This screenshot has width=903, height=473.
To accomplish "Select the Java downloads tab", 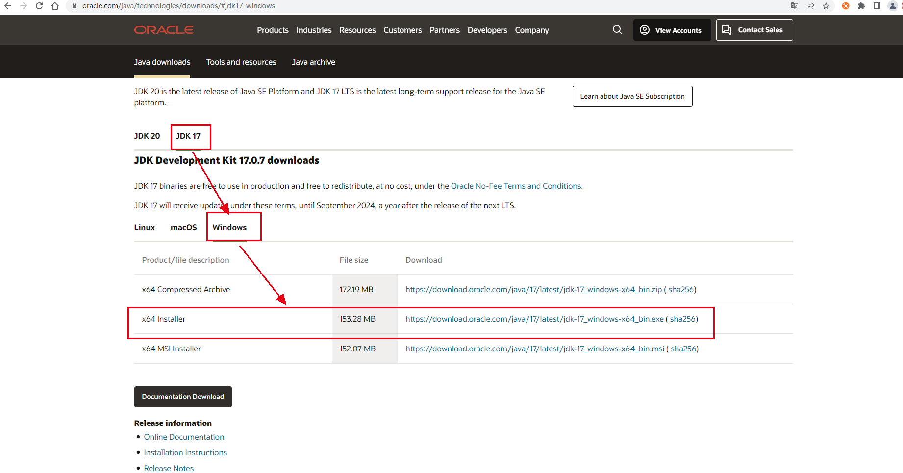I will tap(162, 62).
